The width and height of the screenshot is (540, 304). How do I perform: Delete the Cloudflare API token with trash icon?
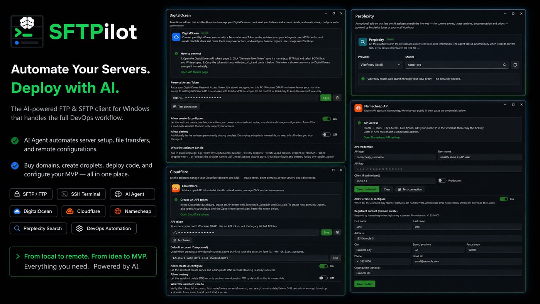pos(337,233)
